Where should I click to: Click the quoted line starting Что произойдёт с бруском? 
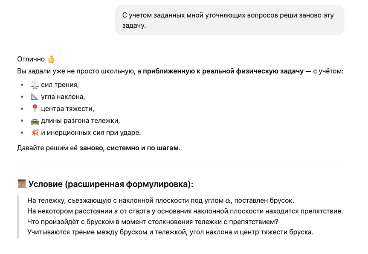[x=153, y=222]
